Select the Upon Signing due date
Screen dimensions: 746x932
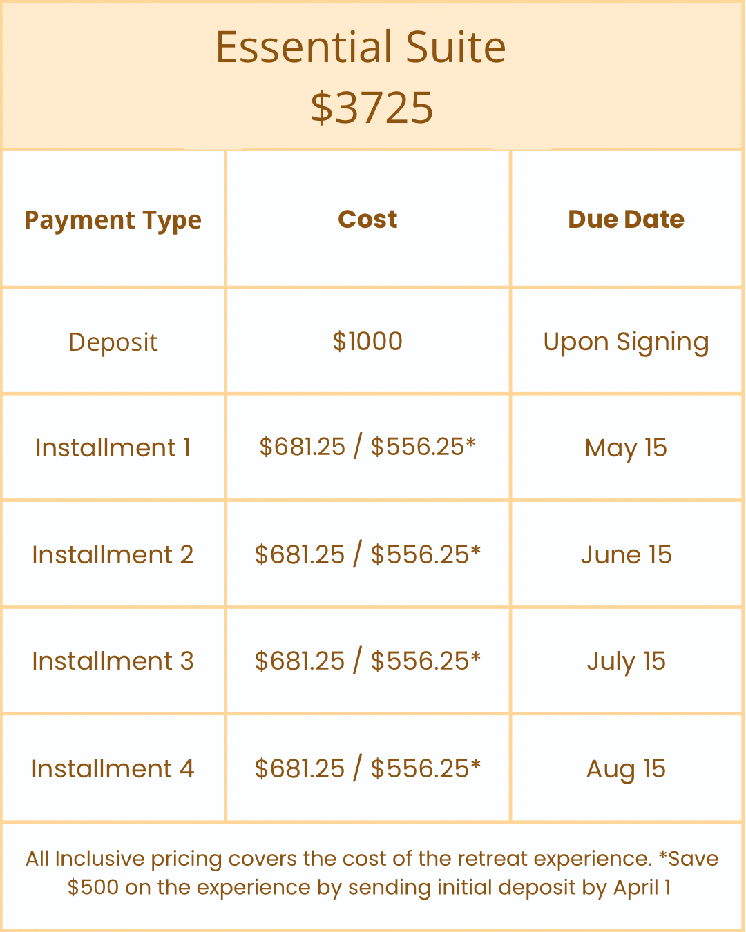626,342
